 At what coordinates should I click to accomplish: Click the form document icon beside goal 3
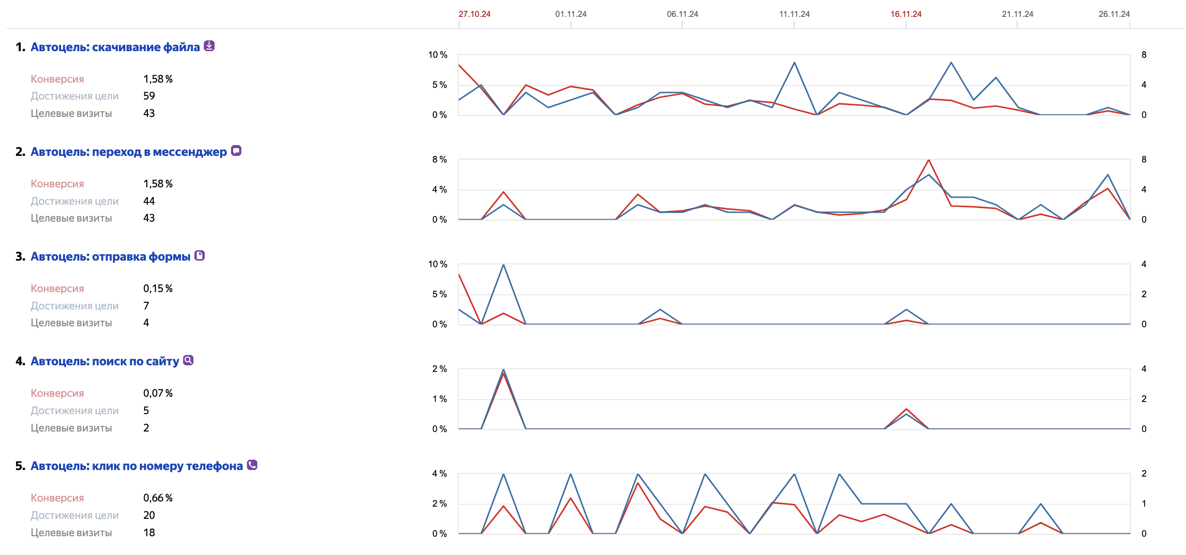point(200,255)
